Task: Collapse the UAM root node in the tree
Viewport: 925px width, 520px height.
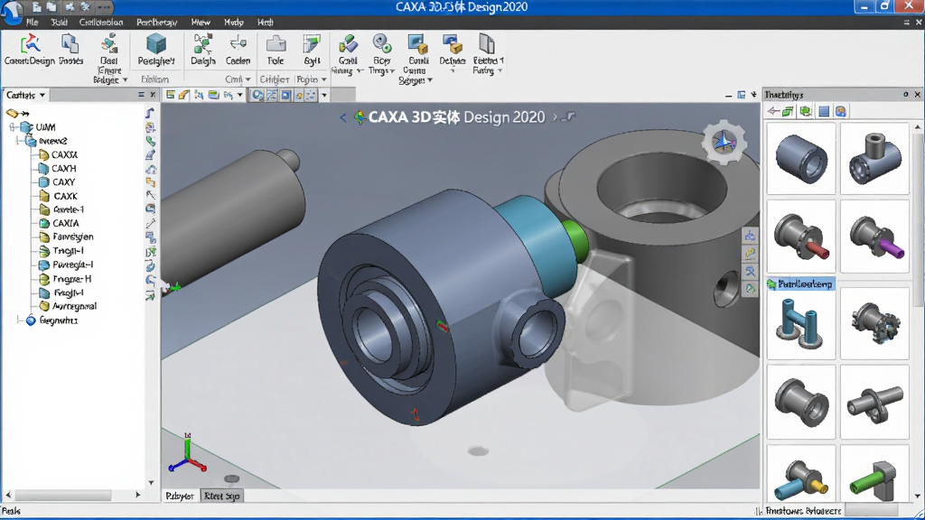Action: point(13,126)
